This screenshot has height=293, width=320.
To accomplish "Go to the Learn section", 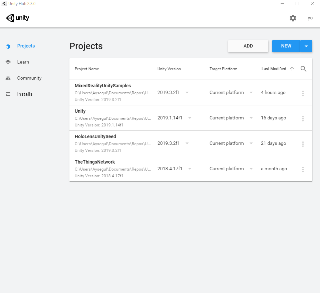I will pos(23,62).
